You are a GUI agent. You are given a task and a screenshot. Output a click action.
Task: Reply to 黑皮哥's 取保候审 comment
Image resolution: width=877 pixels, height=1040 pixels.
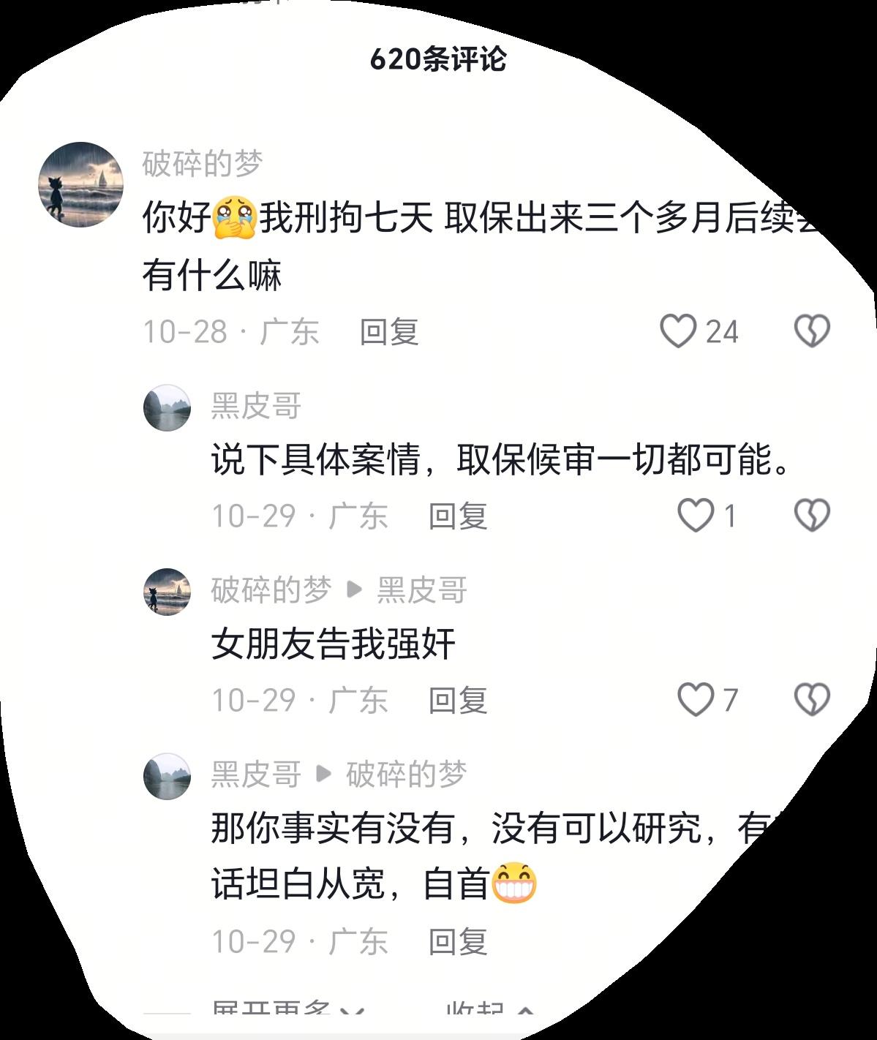pos(458,516)
